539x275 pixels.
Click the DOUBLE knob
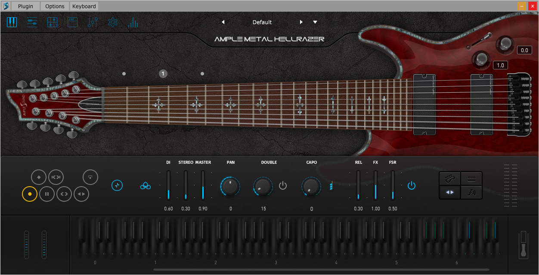point(263,186)
